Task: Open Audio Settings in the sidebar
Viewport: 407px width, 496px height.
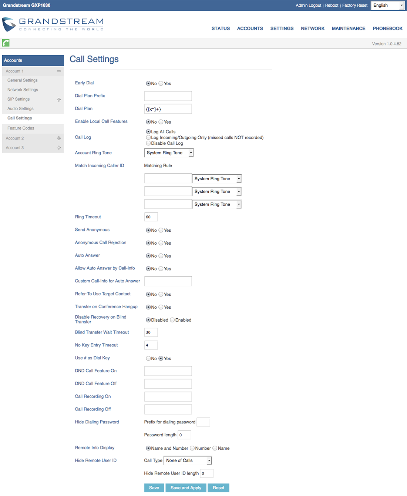Action: click(x=20, y=109)
